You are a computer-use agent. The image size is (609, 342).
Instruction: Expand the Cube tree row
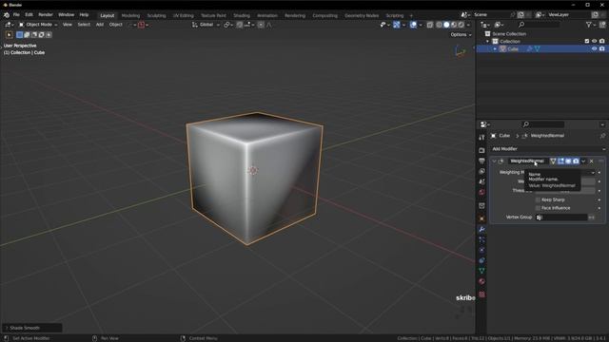[495, 49]
